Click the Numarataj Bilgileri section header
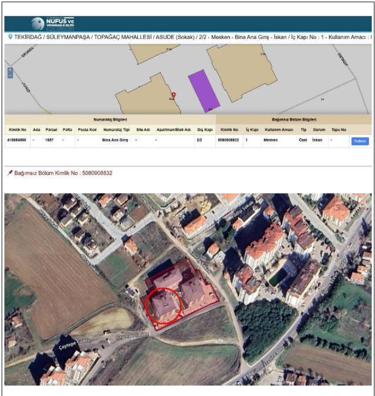Image resolution: width=375 pixels, height=396 pixels. 109,119
